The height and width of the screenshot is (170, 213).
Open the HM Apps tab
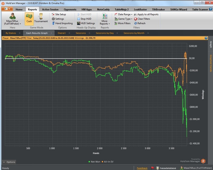(x=86, y=9)
